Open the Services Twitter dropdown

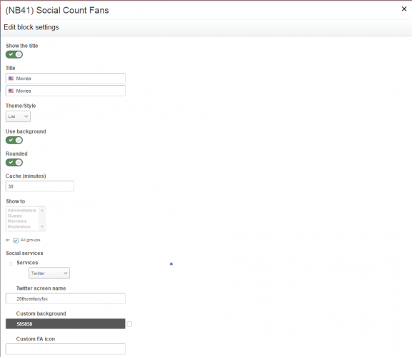[49, 273]
